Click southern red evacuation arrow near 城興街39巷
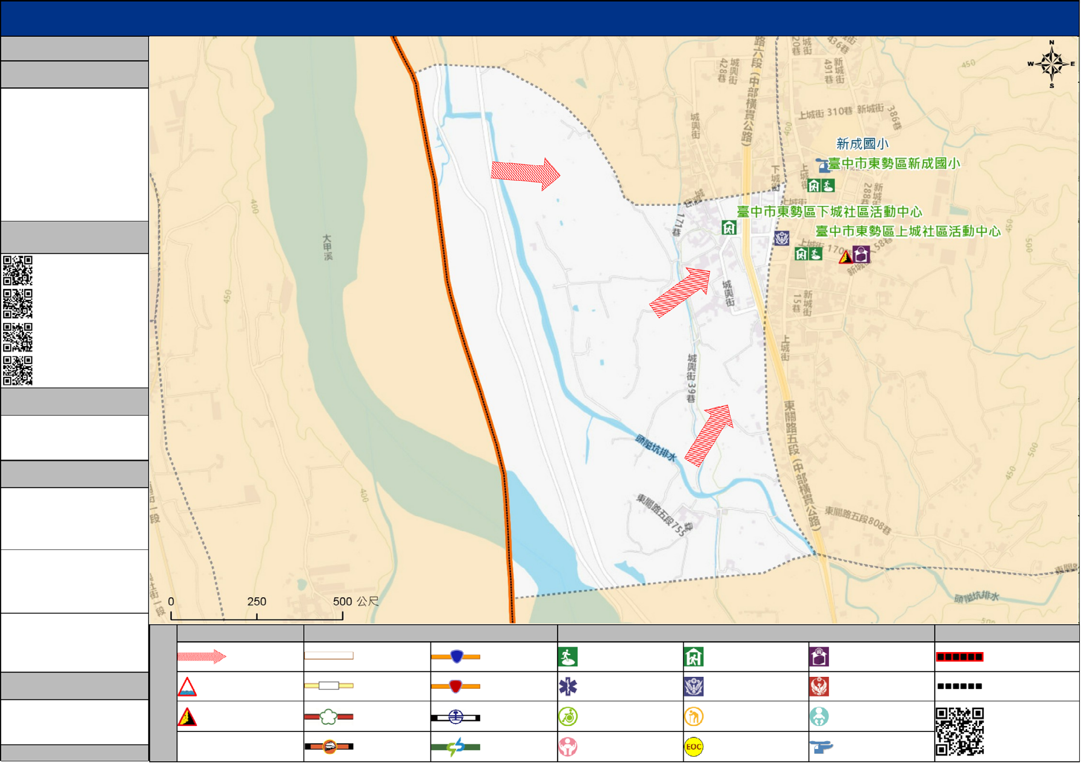This screenshot has height=764, width=1082. (709, 436)
